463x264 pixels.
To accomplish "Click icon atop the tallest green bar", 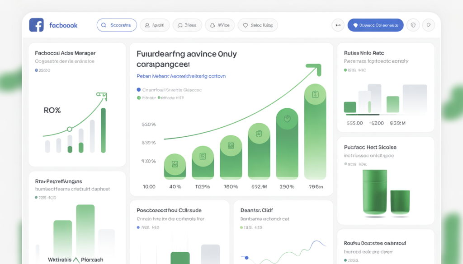I will (315, 94).
